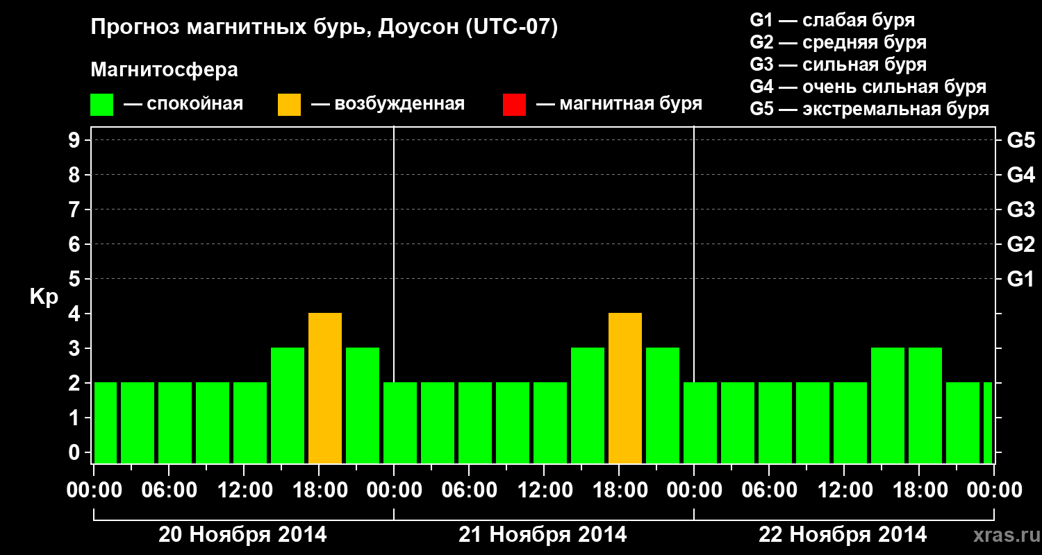Click the 06:00 label above 20 Ноября
Screen dimensions: 1042x555
[x=169, y=490]
